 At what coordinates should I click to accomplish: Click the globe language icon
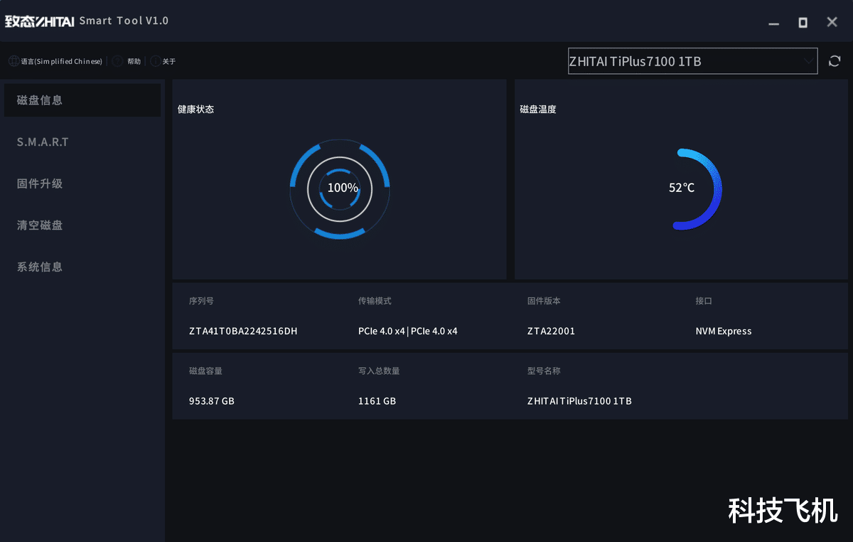point(14,61)
